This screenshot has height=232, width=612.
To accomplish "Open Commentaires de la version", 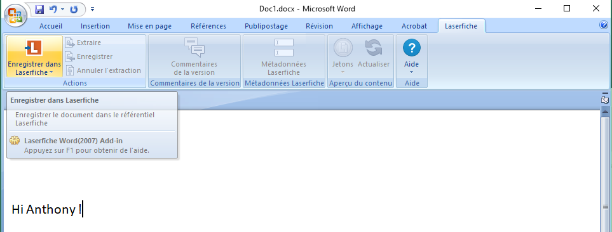I will pyautogui.click(x=194, y=57).
